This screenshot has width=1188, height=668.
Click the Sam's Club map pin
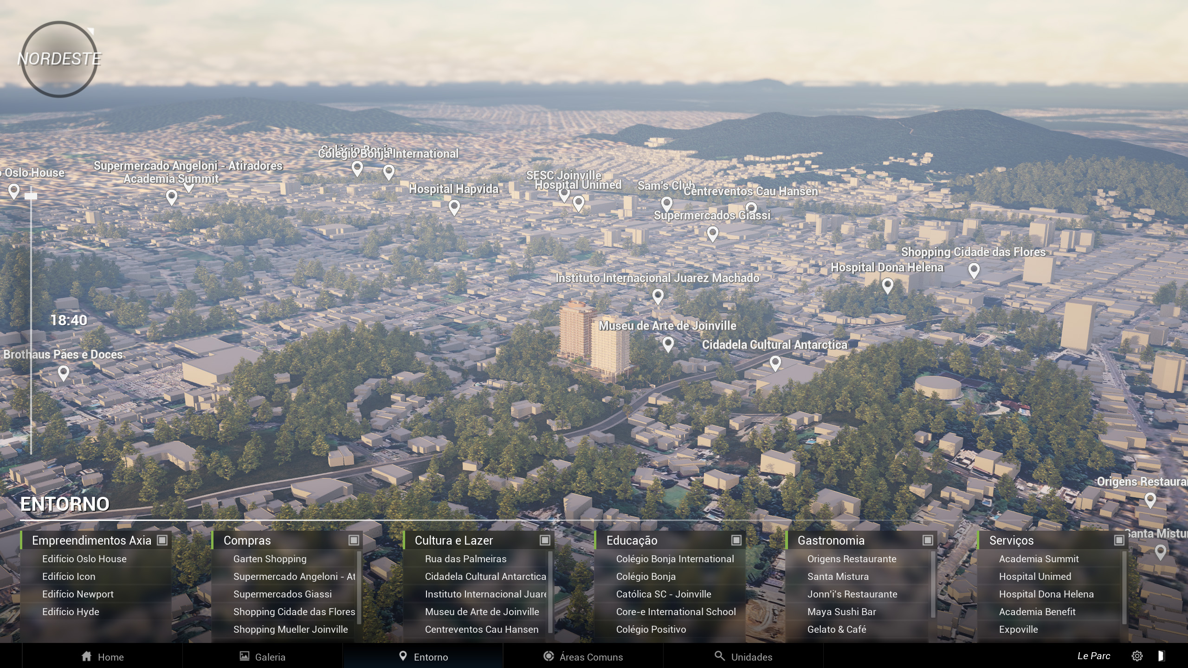pyautogui.click(x=667, y=203)
